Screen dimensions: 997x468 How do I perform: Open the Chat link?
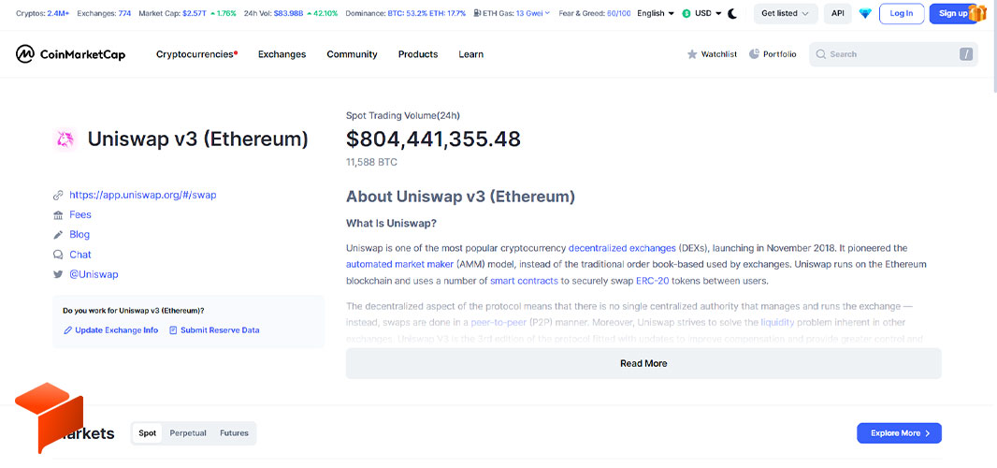(x=80, y=255)
